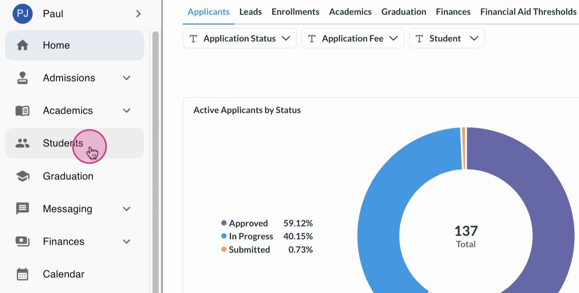Switch to the Academics dashboard tab
Viewport: 579px width, 293px height.
[350, 12]
